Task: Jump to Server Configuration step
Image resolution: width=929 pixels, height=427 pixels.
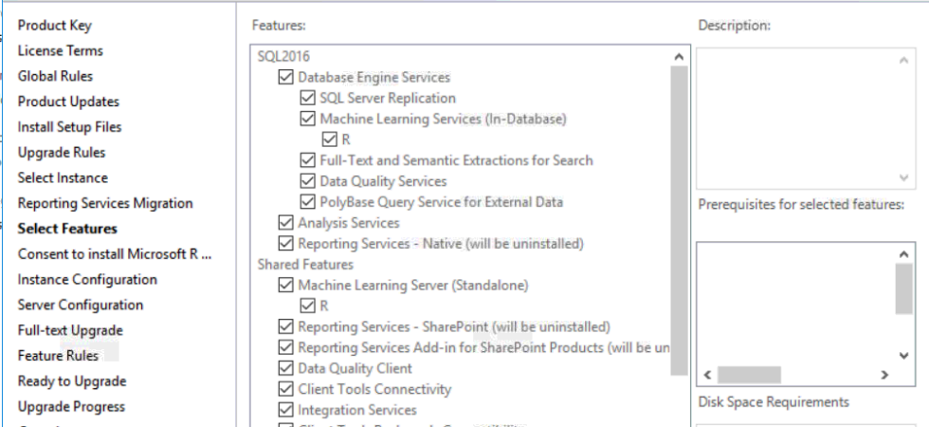Action: [x=81, y=306]
